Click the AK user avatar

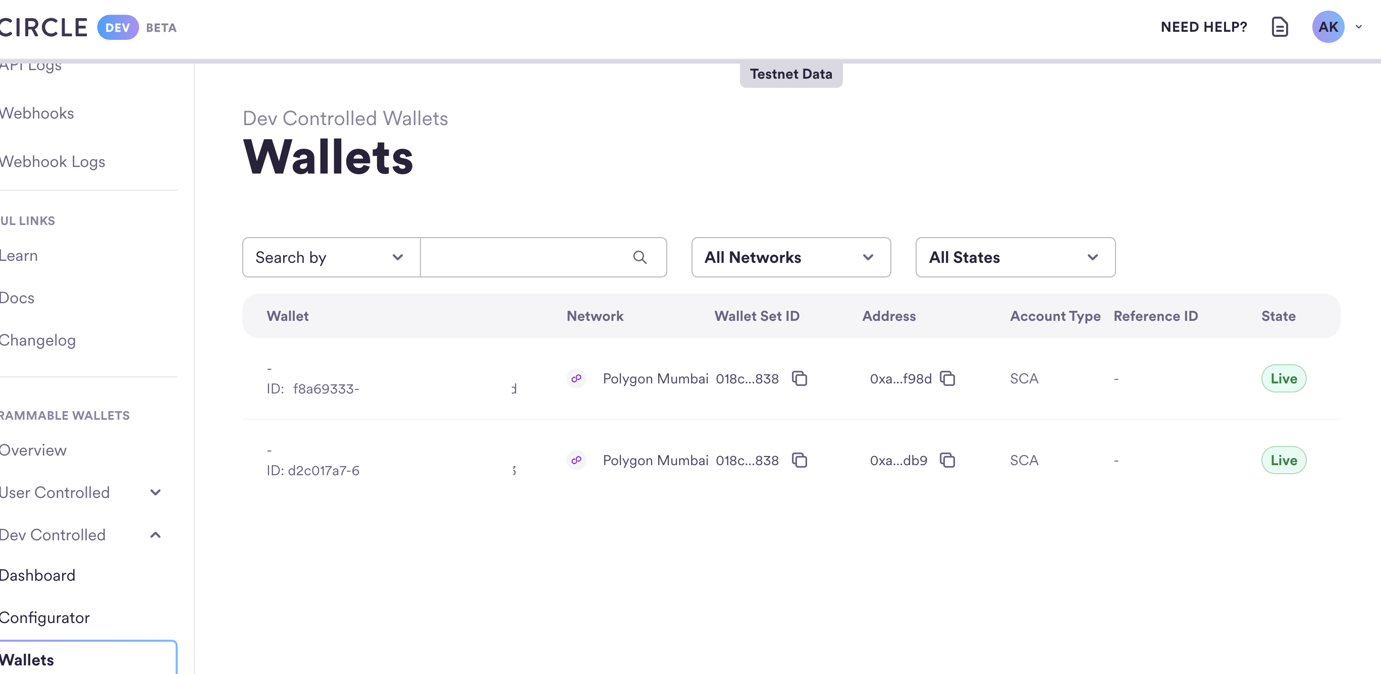(x=1327, y=27)
